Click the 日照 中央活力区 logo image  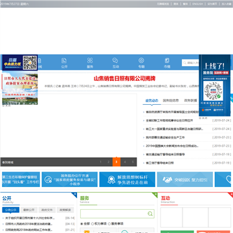(12, 63)
